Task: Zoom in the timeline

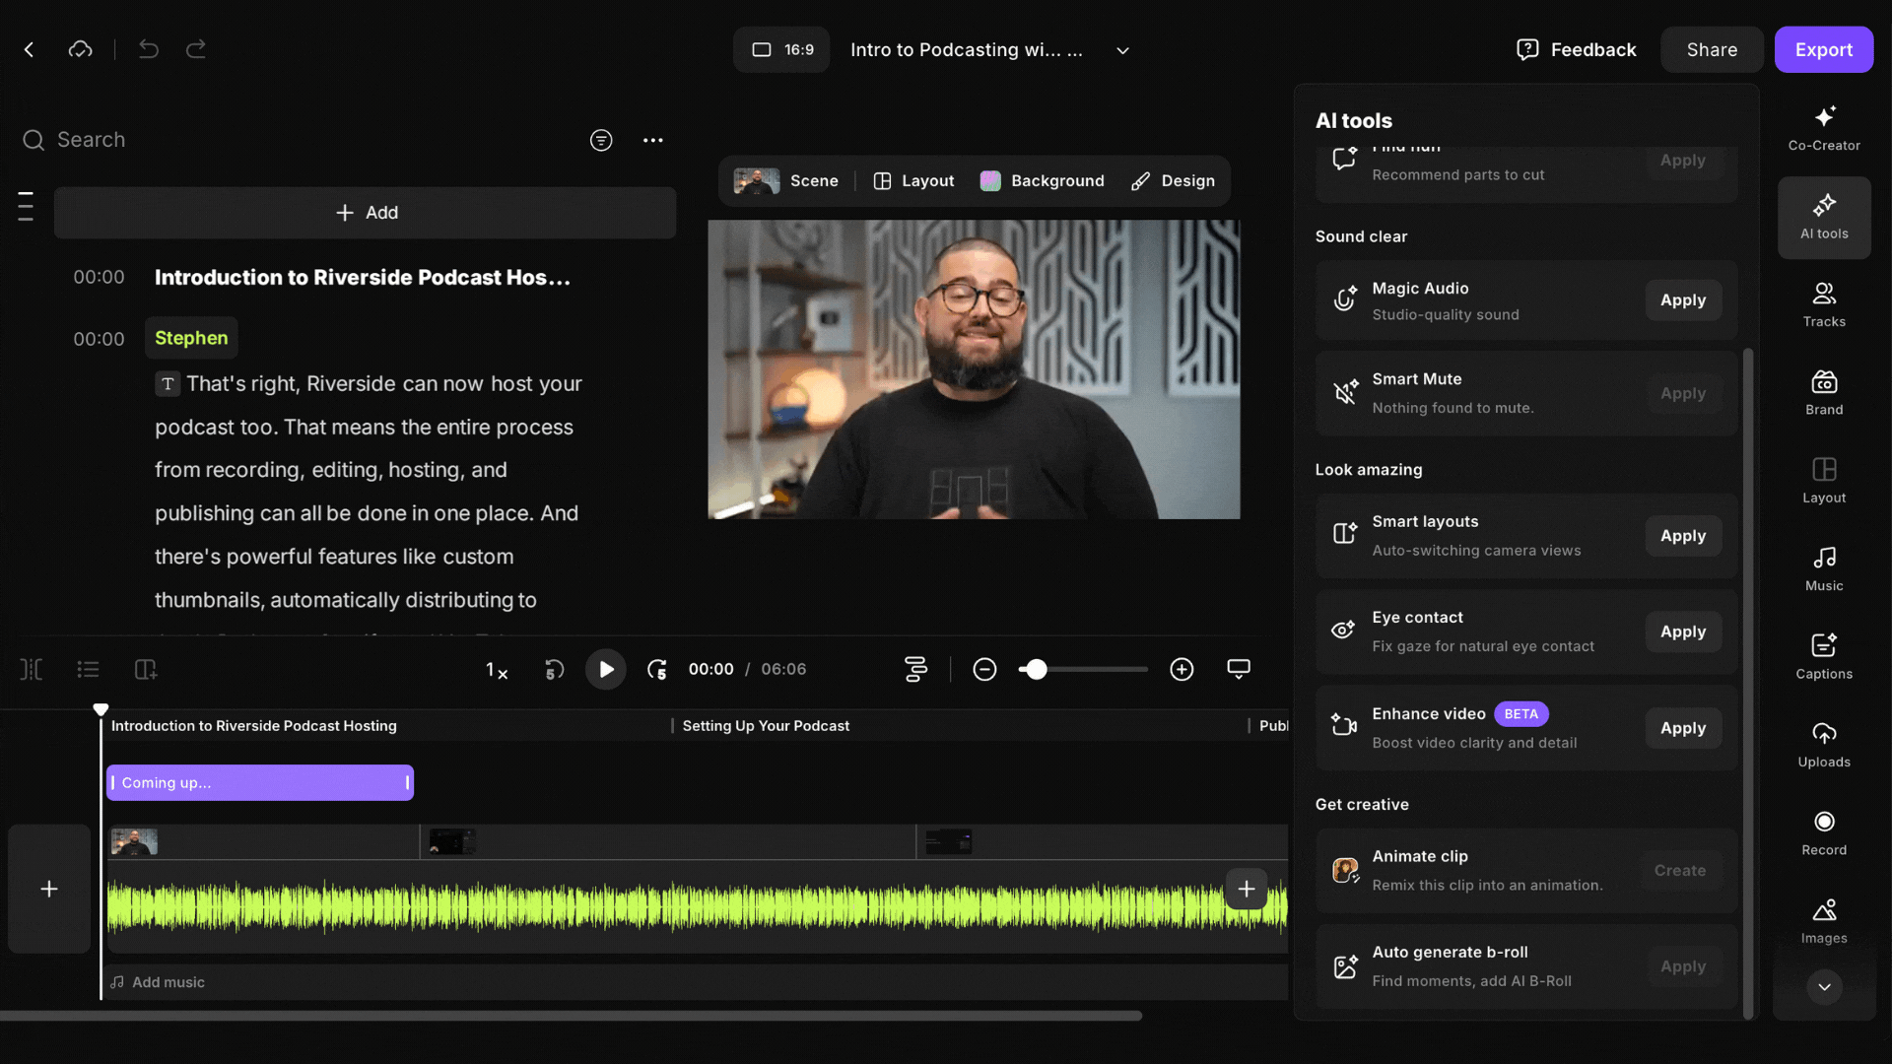Action: 1182,670
